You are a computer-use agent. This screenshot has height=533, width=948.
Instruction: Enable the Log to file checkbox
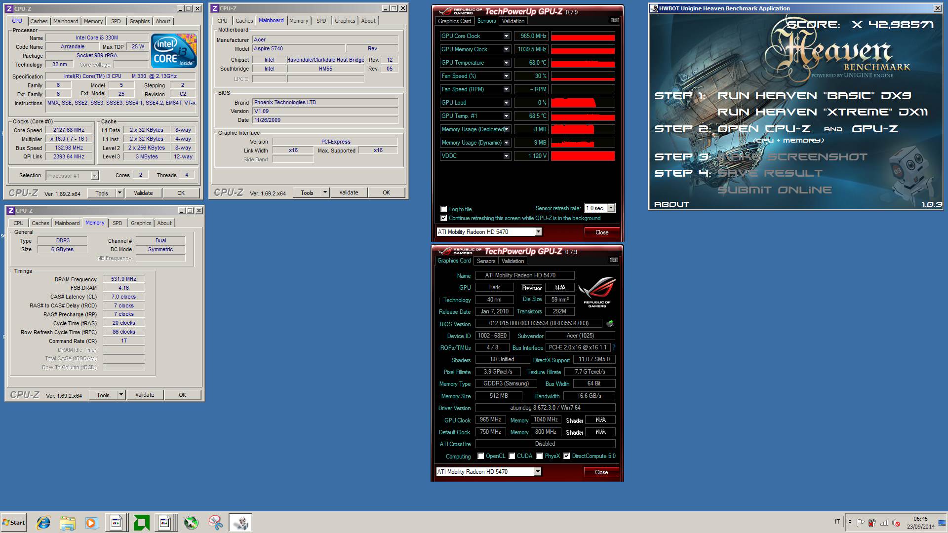tap(443, 209)
